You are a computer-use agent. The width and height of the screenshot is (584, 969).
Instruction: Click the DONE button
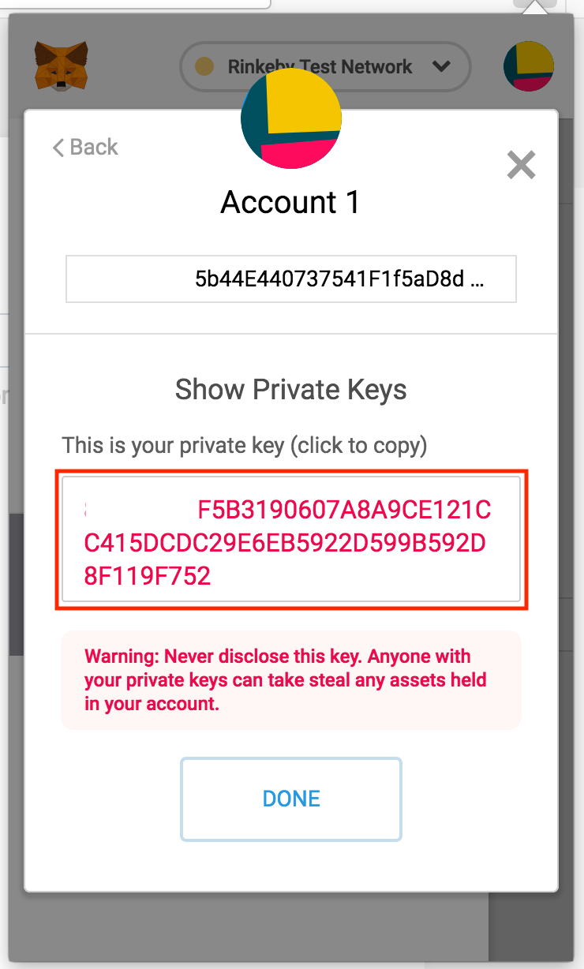coord(291,799)
